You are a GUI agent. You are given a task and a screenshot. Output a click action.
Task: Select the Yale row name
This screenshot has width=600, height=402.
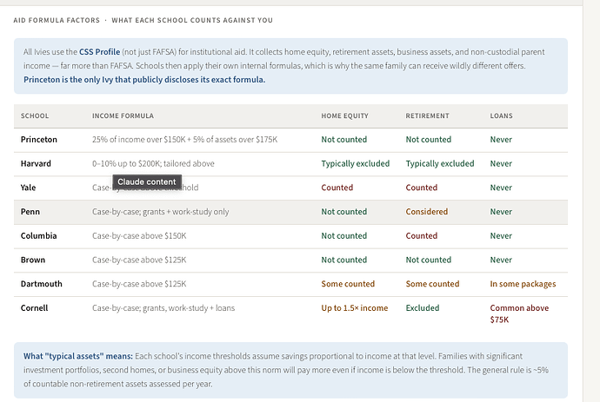[x=29, y=188]
